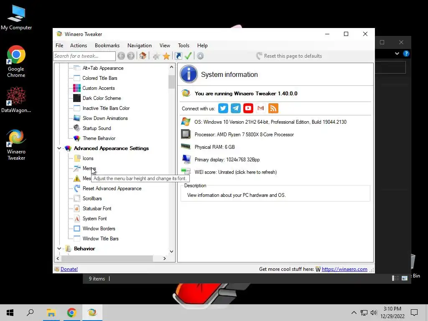
Task: Click the Window Borders frame icon
Action: click(x=77, y=229)
